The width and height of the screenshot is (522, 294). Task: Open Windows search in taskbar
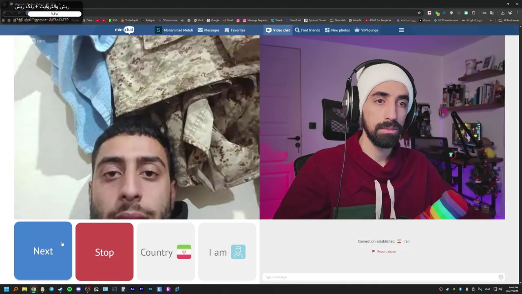point(15,289)
